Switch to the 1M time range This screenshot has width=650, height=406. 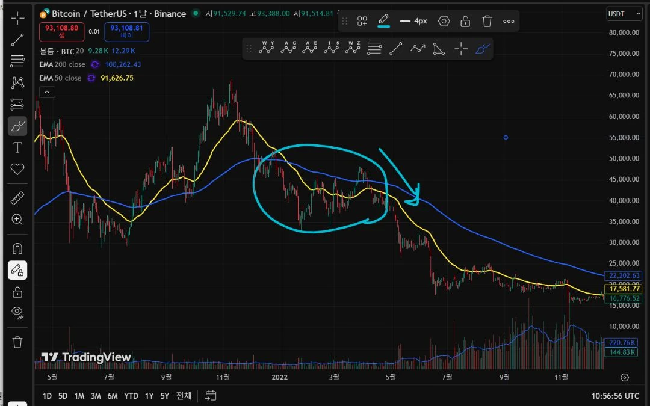pos(79,396)
